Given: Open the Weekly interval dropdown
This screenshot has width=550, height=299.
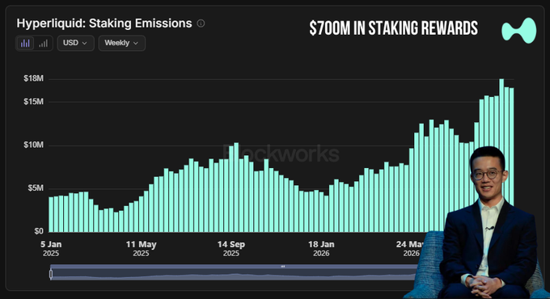Looking at the screenshot, I should point(121,43).
